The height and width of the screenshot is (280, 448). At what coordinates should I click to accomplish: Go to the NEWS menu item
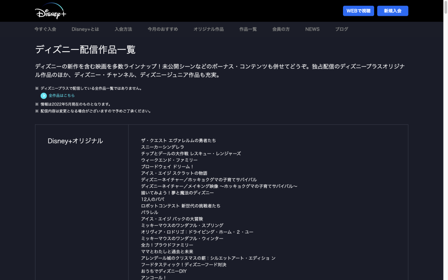(x=312, y=29)
